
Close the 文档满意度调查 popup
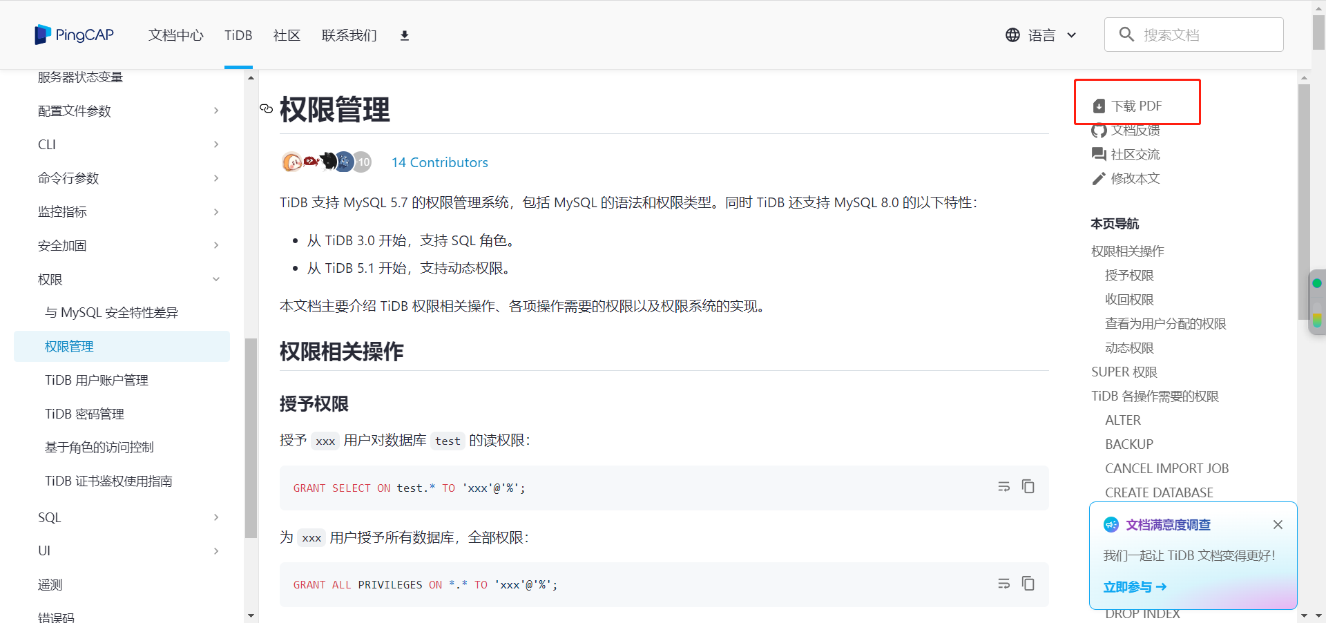click(x=1278, y=525)
